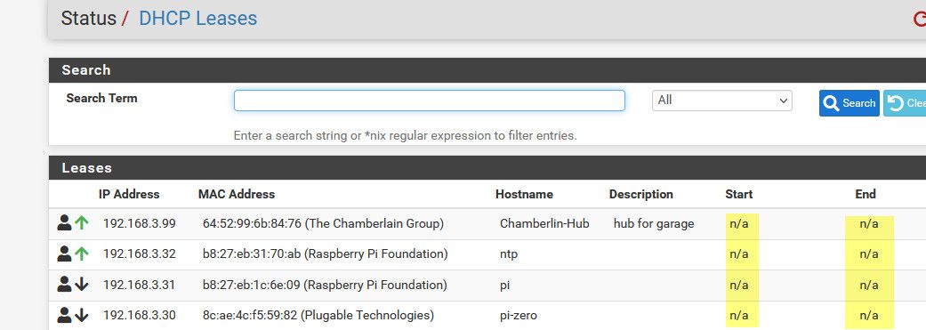Click the user icon in the ntp row
Image resolution: width=926 pixels, height=330 pixels.
[x=64, y=254]
